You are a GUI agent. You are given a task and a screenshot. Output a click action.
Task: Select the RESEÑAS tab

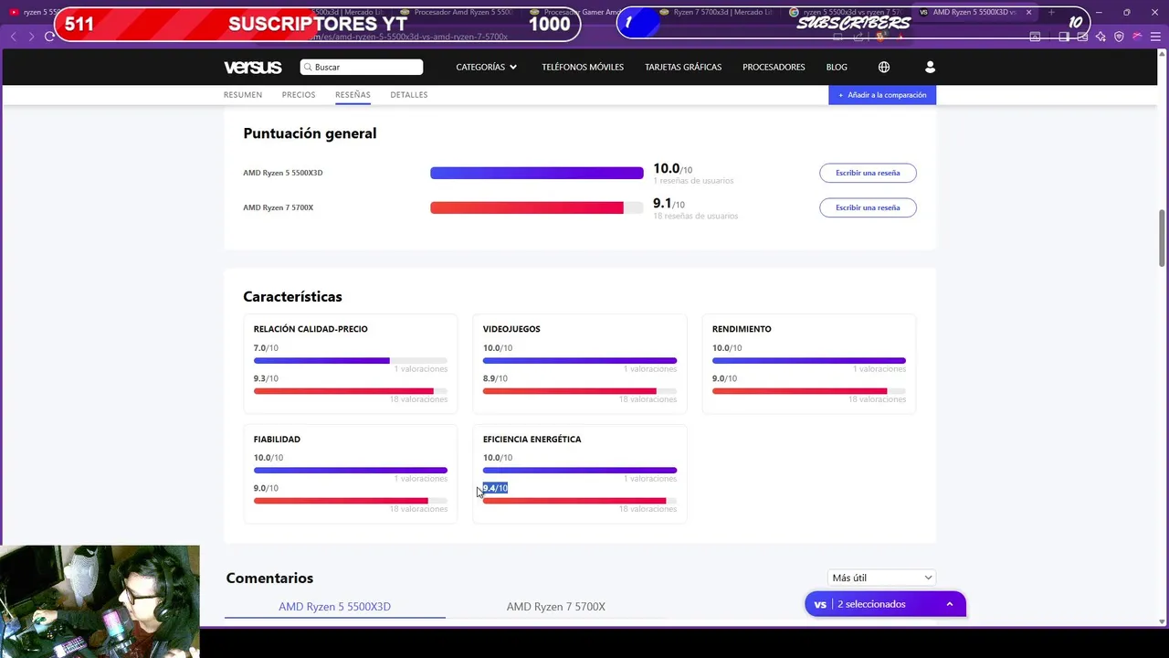(353, 95)
